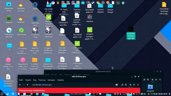Set Домашняя папка window to compact view

click(160, 79)
